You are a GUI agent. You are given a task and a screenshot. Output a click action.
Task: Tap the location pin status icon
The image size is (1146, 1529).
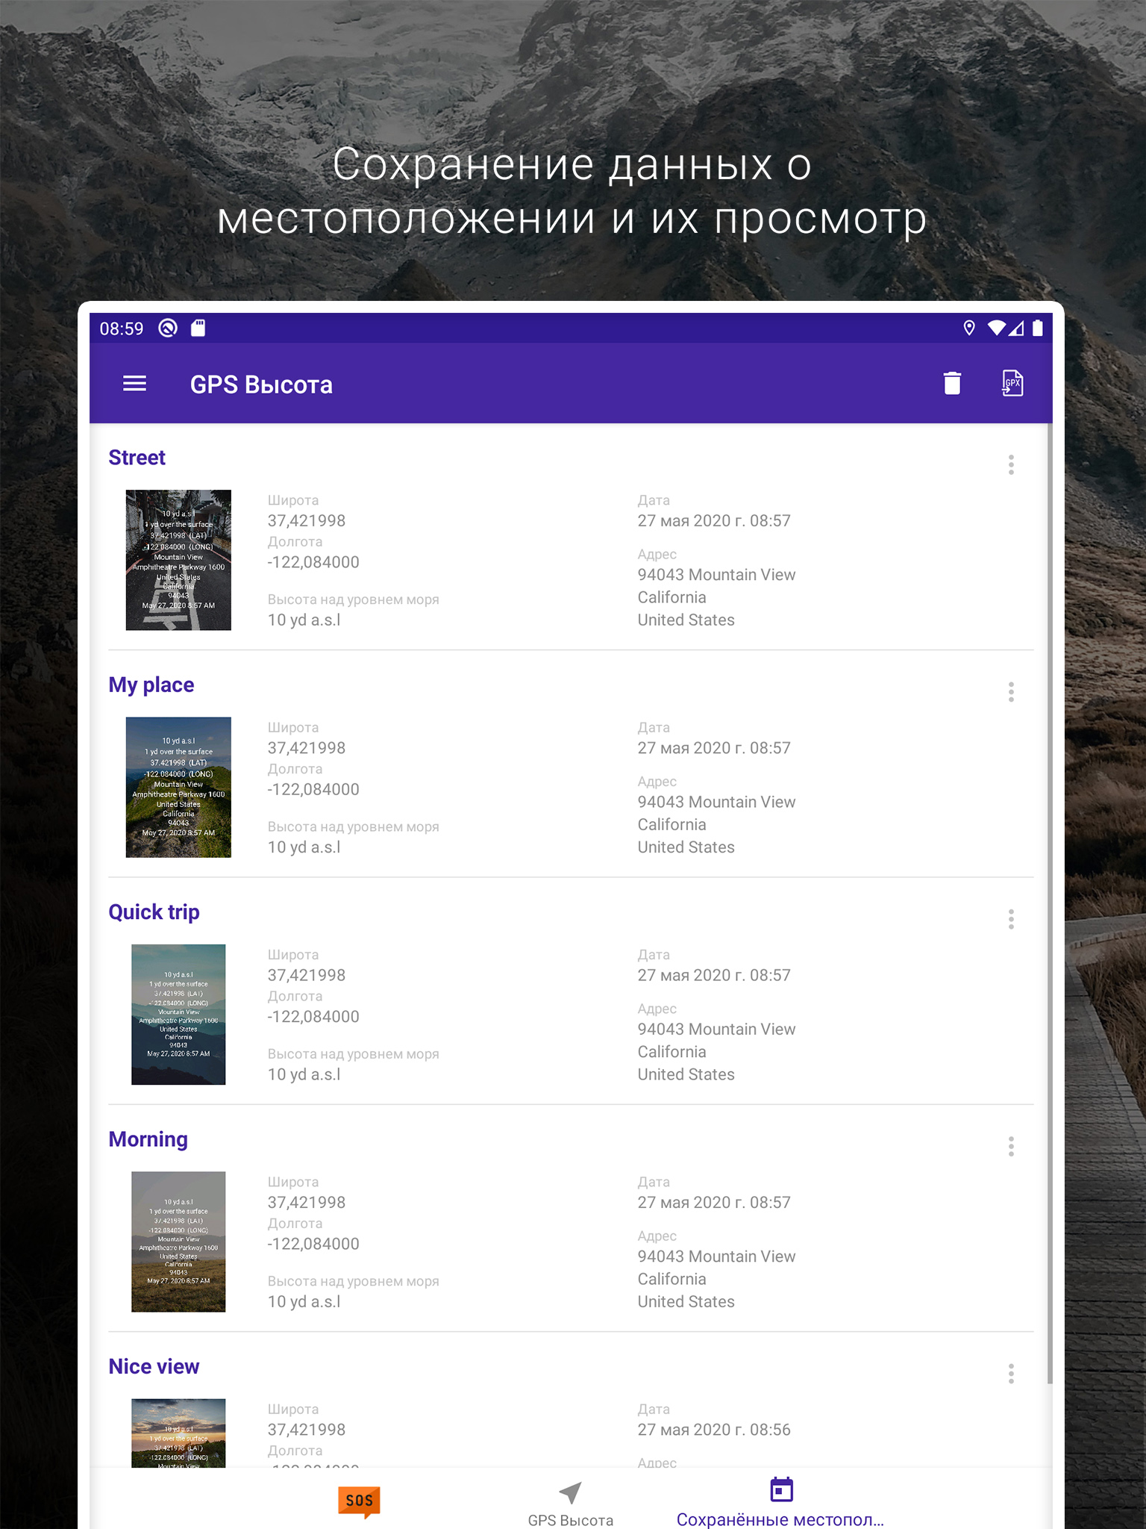click(969, 328)
